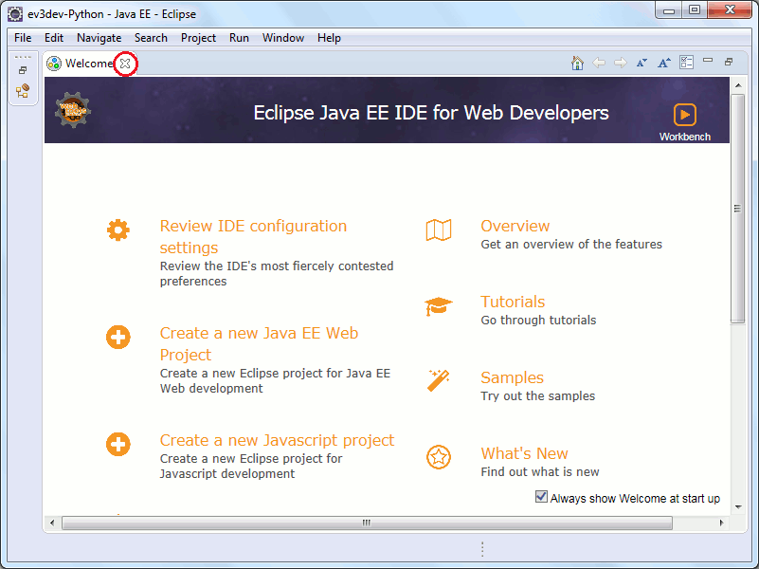Click the Tutorials graduation cap icon

(x=439, y=306)
